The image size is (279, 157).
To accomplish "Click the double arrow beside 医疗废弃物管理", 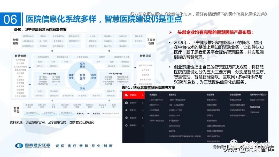I will (30, 68).
